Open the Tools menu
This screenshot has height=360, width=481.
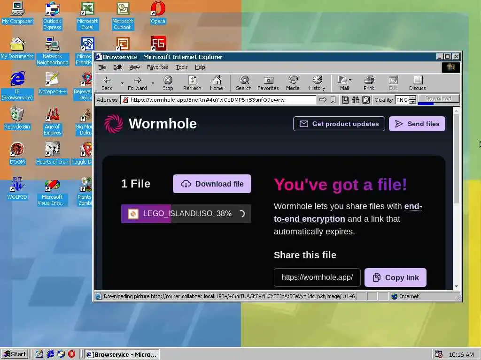pos(182,67)
